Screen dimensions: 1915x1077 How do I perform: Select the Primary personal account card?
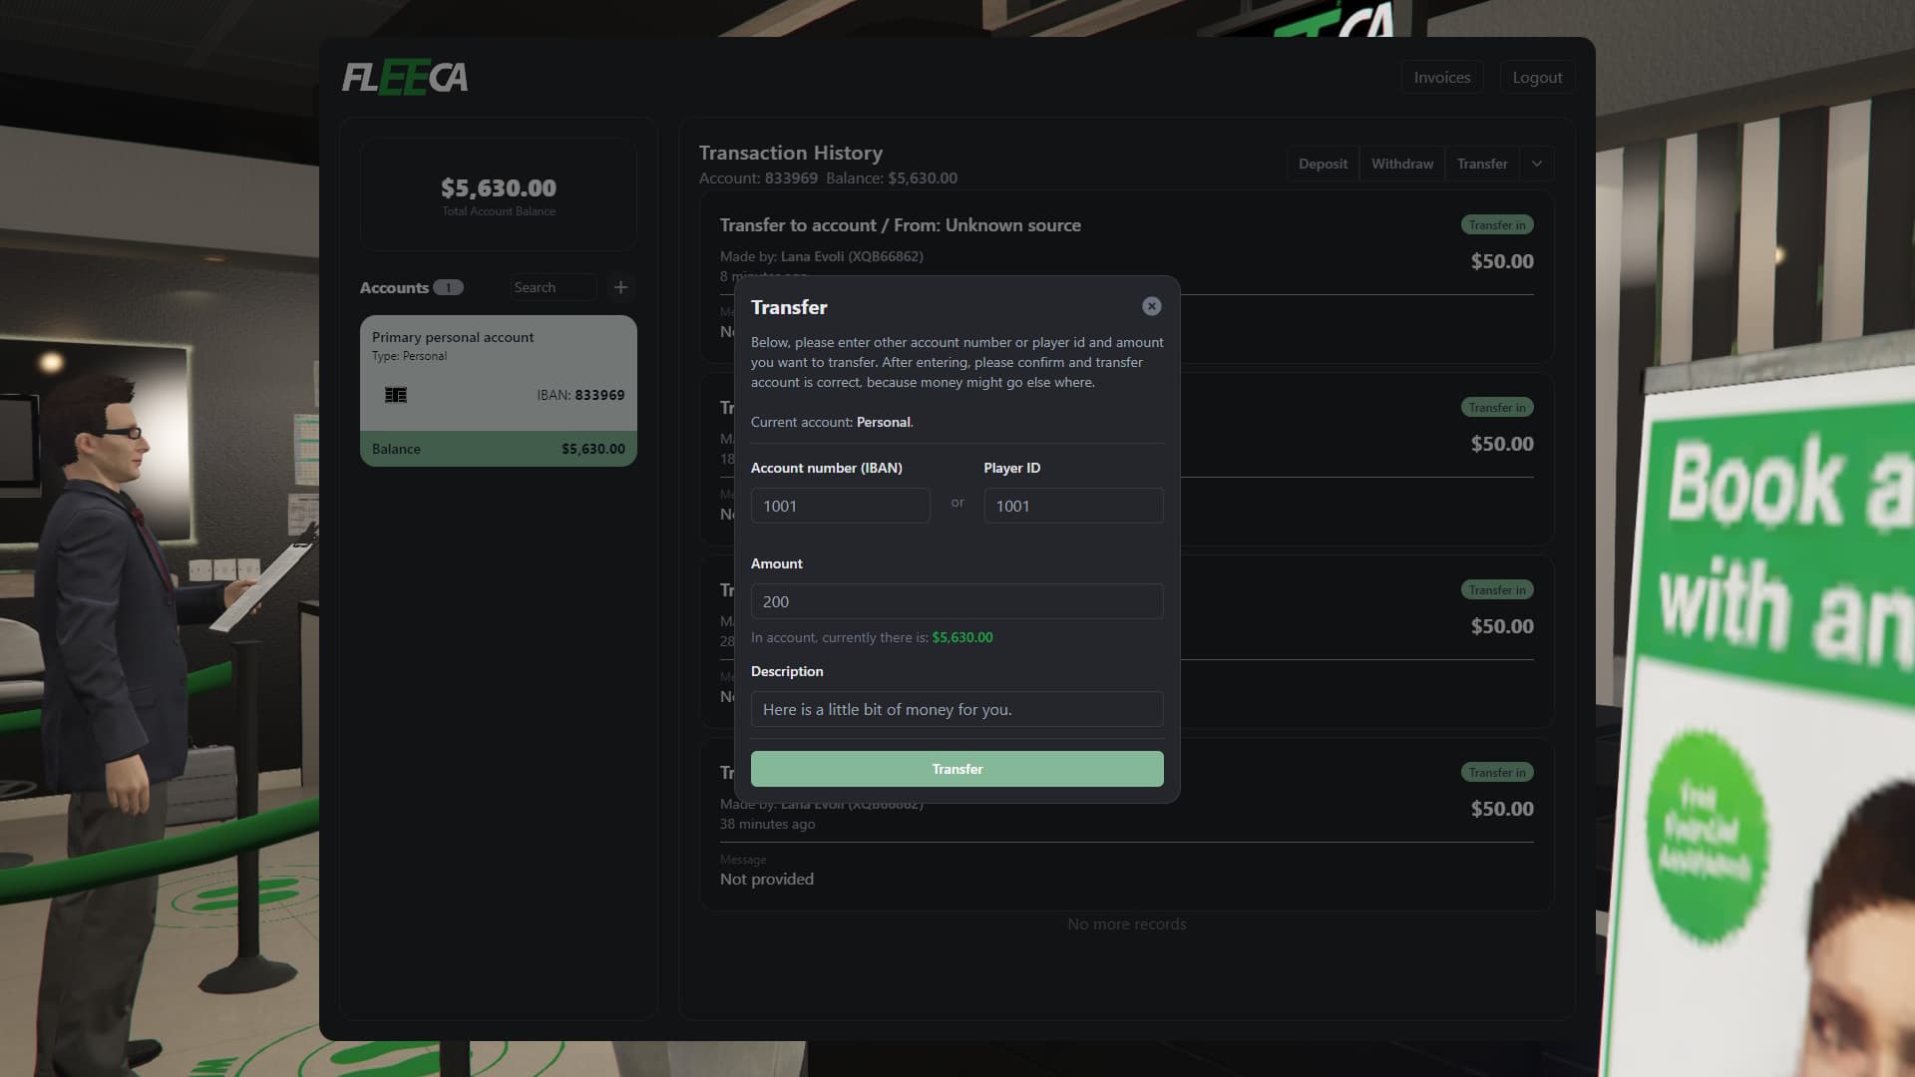[x=499, y=391]
